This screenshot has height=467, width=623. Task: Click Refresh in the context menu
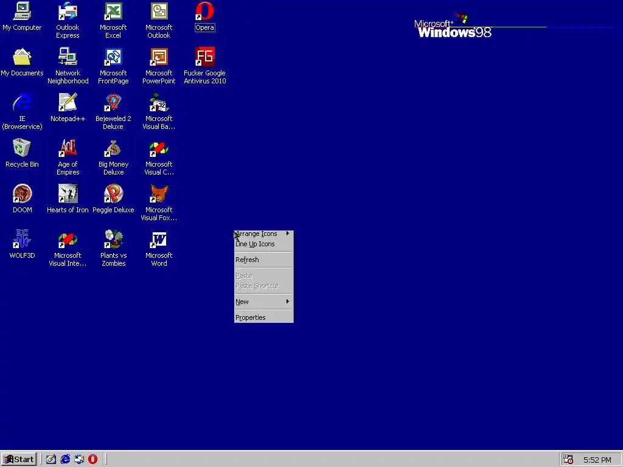[263, 260]
